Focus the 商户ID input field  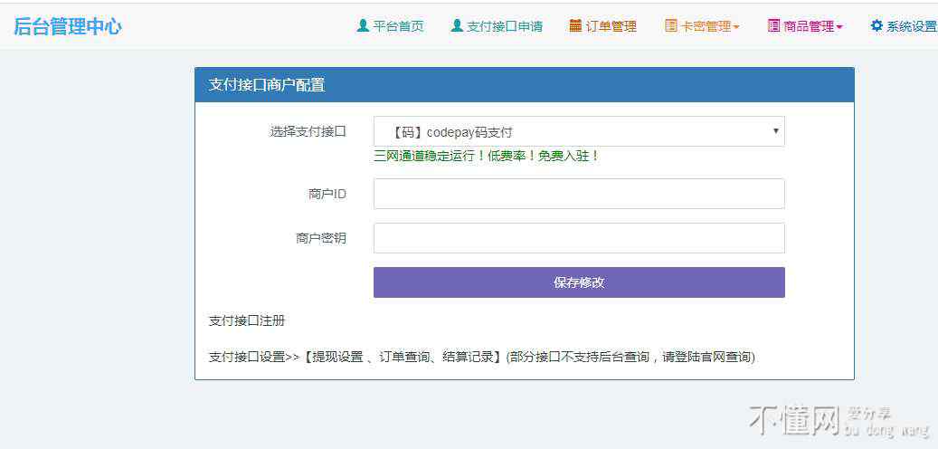tap(579, 194)
